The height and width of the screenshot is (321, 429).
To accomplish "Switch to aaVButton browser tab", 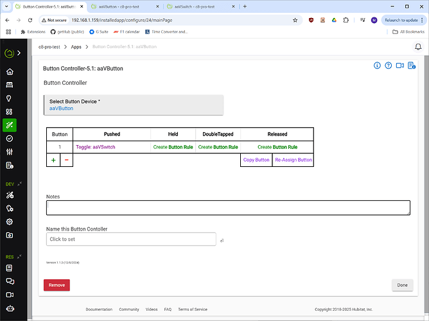I will coord(125,6).
